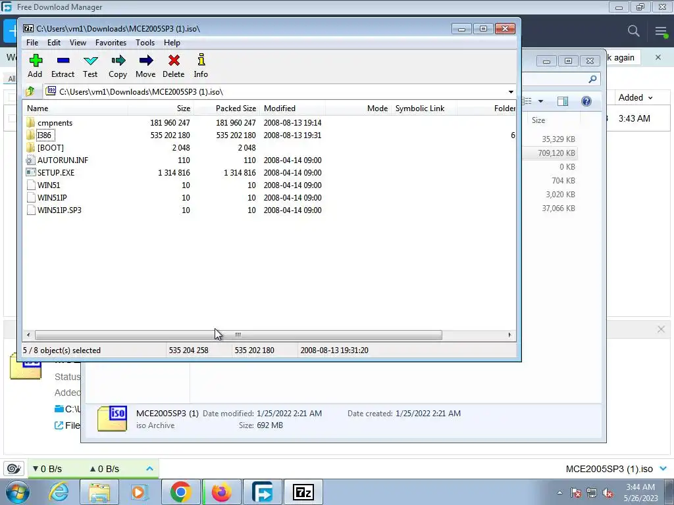Sort by Modified column header

point(292,108)
